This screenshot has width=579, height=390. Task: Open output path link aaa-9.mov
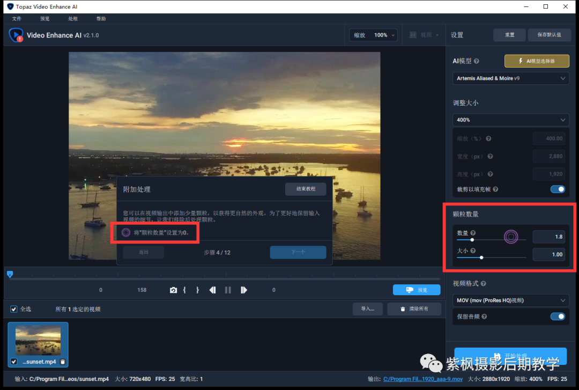pos(423,379)
